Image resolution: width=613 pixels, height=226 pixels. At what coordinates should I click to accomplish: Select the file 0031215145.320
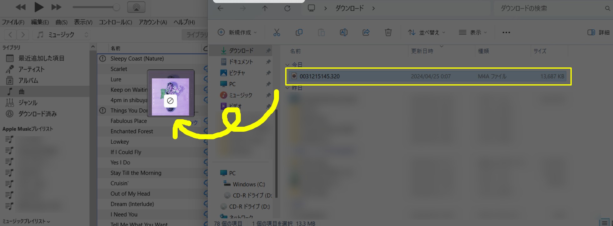click(428, 76)
